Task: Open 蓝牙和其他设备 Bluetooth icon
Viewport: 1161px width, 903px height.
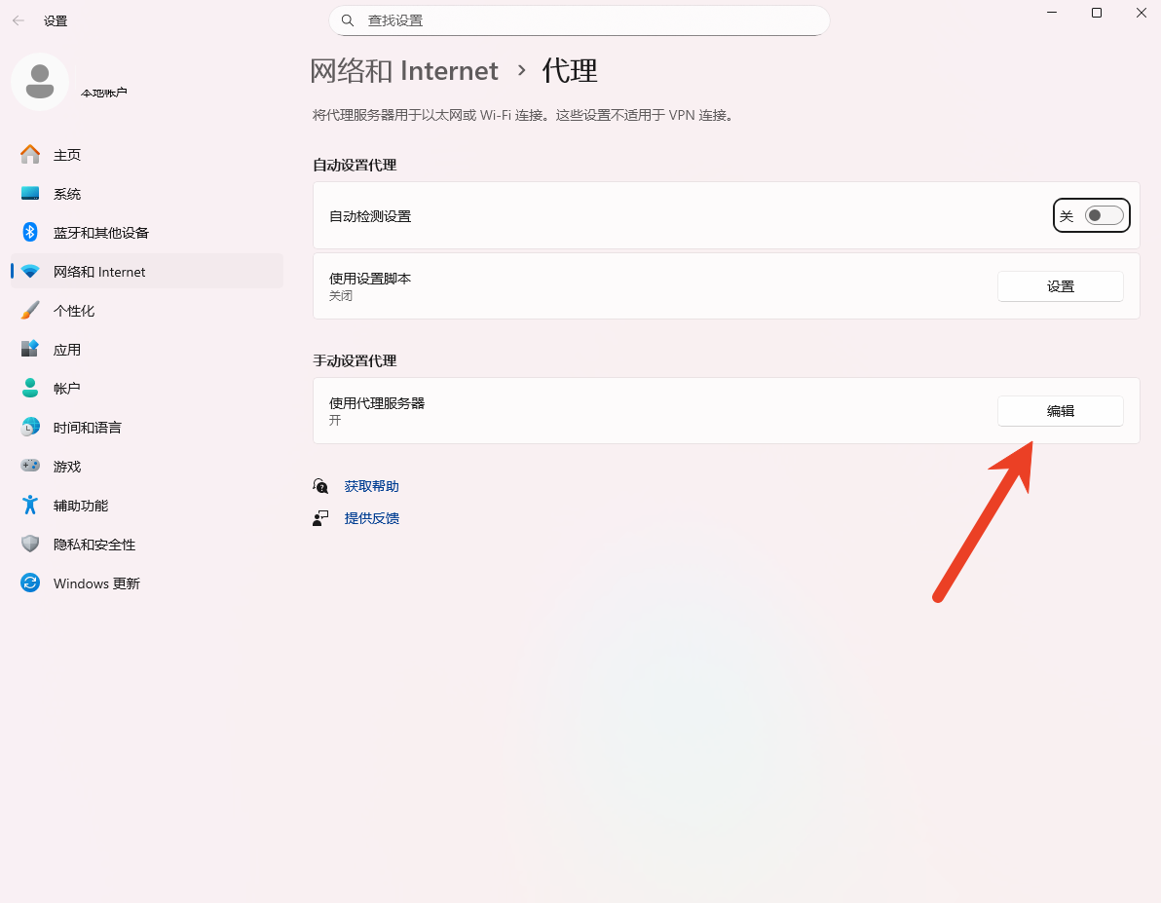Action: (x=30, y=233)
